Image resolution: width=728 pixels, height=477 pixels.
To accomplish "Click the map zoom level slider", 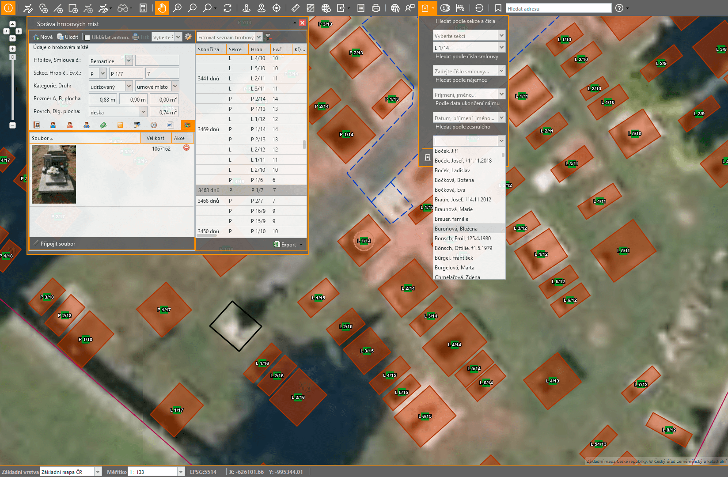I will pos(12,88).
